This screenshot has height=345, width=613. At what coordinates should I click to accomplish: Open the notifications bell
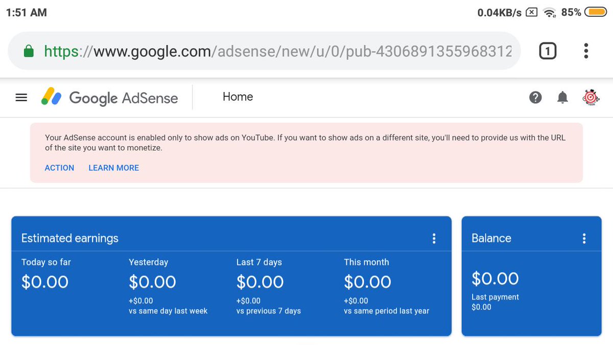coord(562,97)
